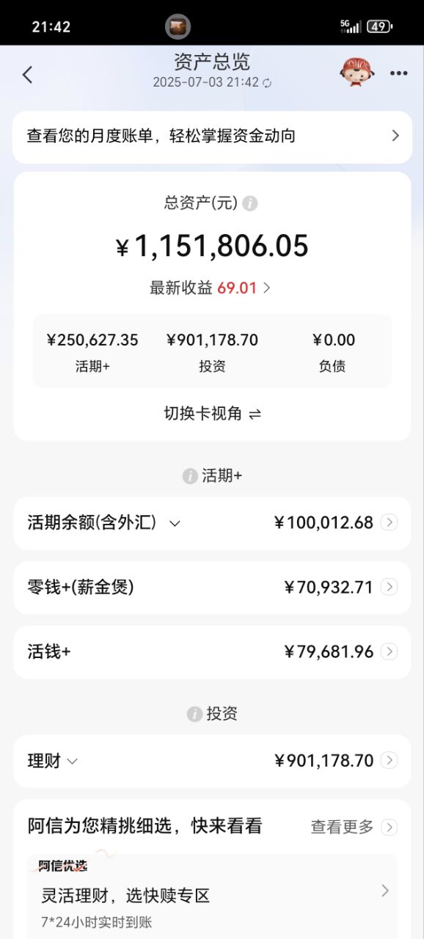
Task: Toggle 切换卡视角 card view switch
Action: point(212,414)
